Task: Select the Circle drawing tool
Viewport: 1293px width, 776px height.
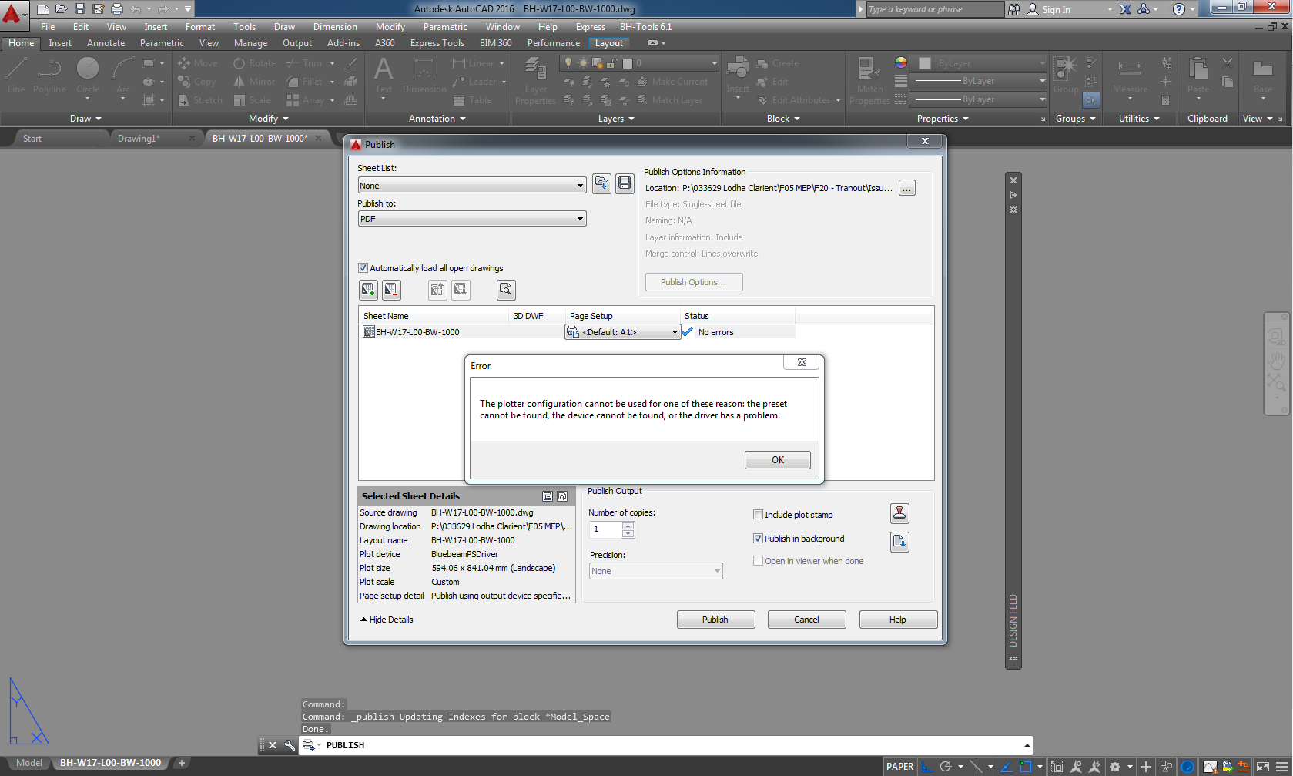Action: coord(87,77)
